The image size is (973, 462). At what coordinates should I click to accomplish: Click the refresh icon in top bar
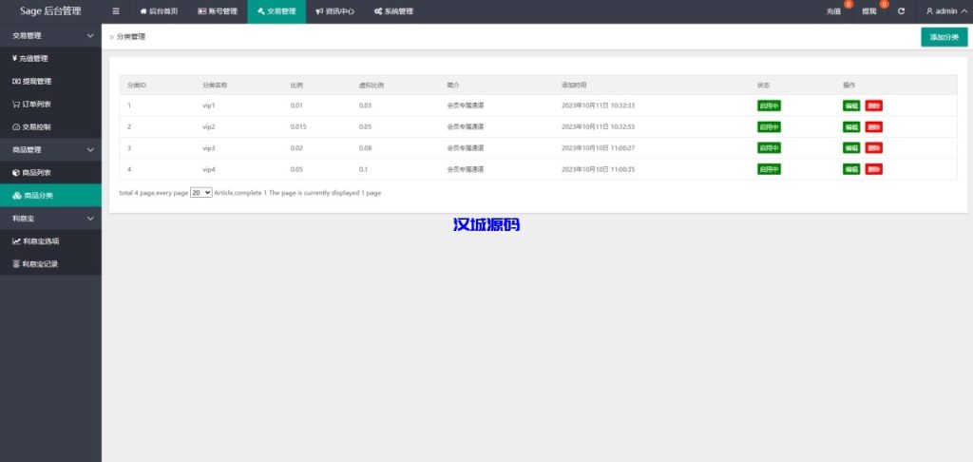(901, 11)
